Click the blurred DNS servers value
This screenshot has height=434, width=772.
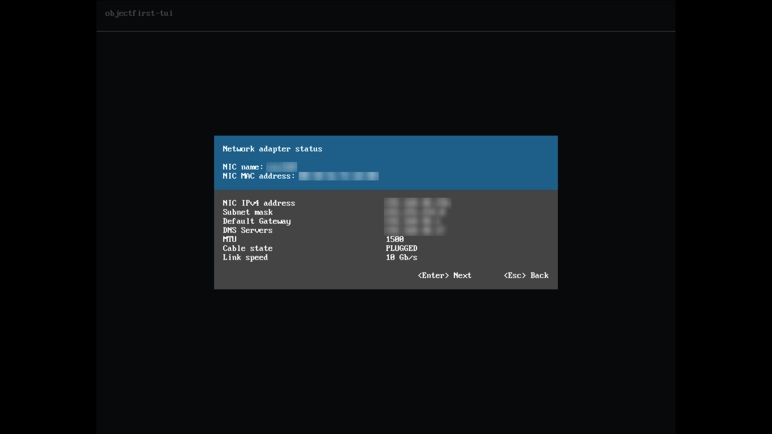[415, 230]
